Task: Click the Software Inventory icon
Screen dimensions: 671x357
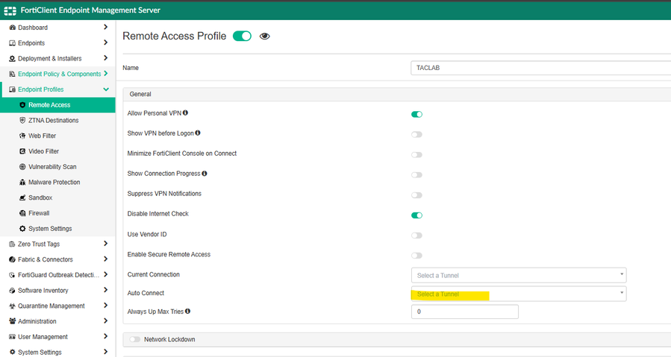Action: coord(13,291)
